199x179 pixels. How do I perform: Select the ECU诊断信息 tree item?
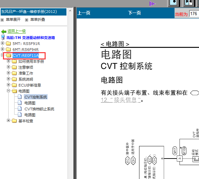[30, 85]
